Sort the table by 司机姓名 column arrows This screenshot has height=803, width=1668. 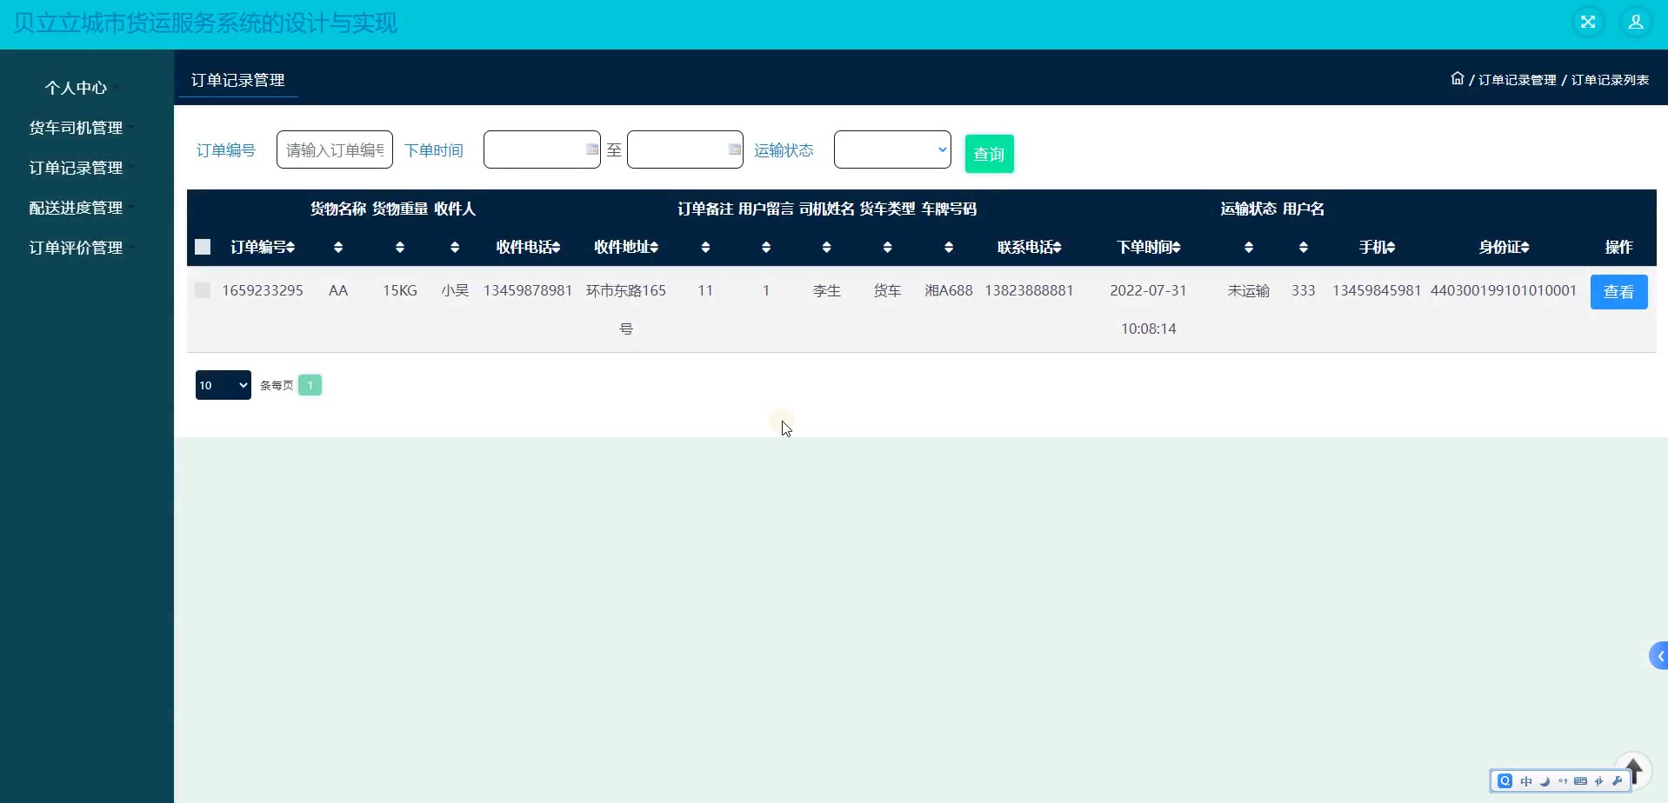[827, 248]
